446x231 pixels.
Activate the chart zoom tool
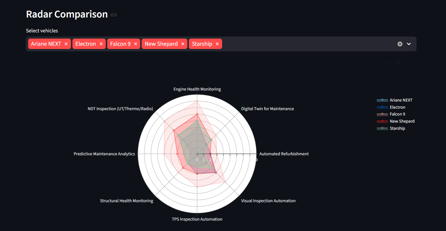(x=399, y=63)
